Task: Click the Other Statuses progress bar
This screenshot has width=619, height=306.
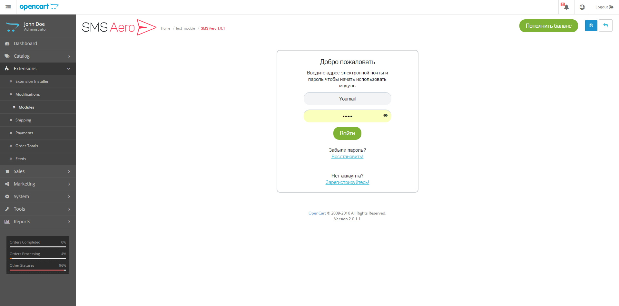Action: (38, 270)
